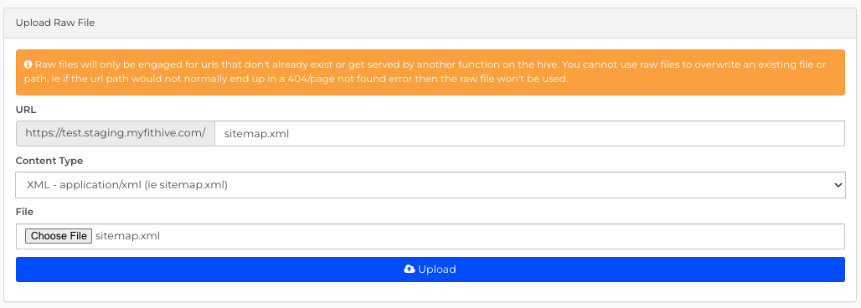Click the cloud upload icon
The width and height of the screenshot is (861, 308).
(x=409, y=269)
